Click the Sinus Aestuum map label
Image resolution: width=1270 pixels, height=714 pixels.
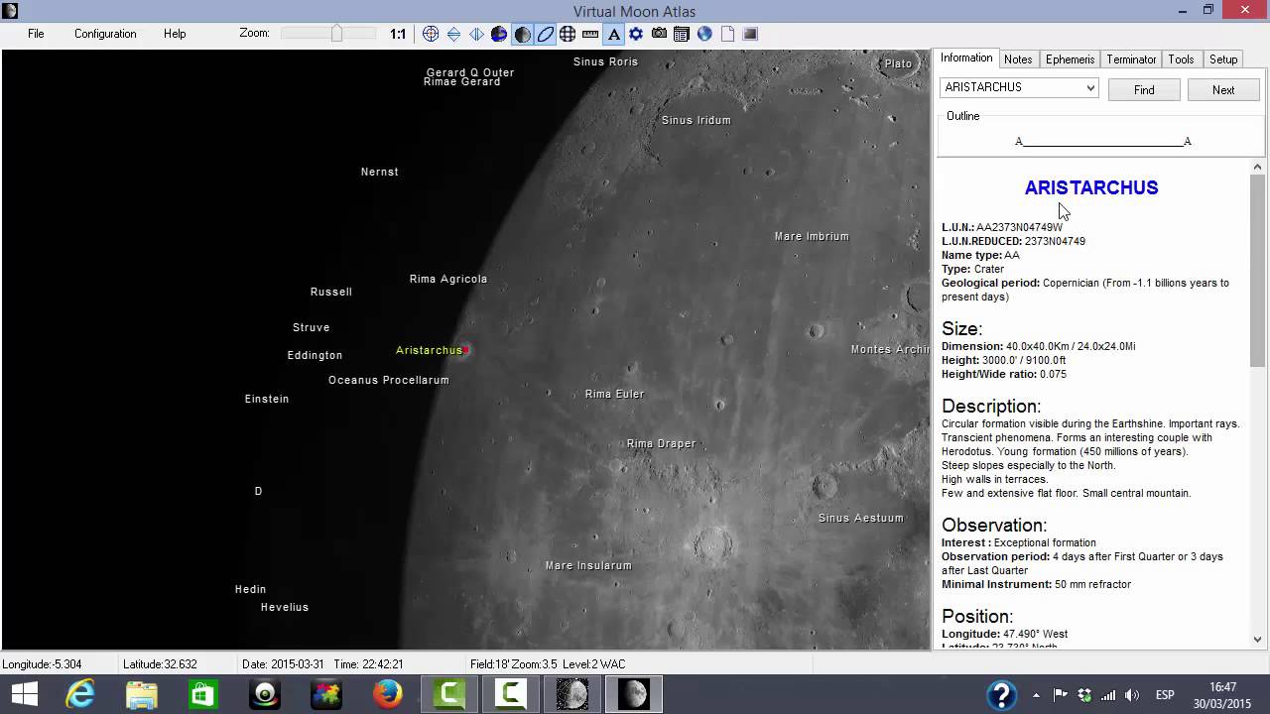(860, 518)
